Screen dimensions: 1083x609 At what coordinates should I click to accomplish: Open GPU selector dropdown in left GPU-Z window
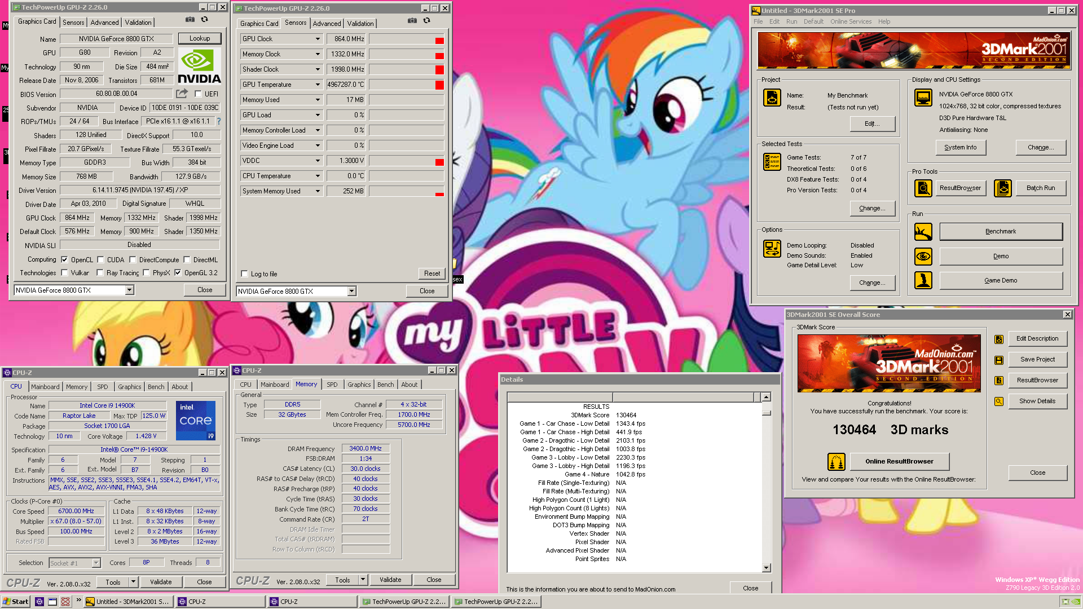[129, 290]
